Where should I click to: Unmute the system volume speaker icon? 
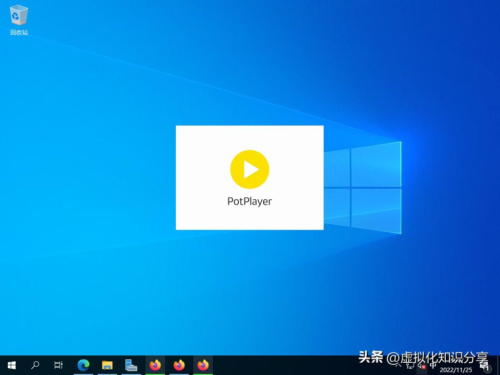click(422, 365)
